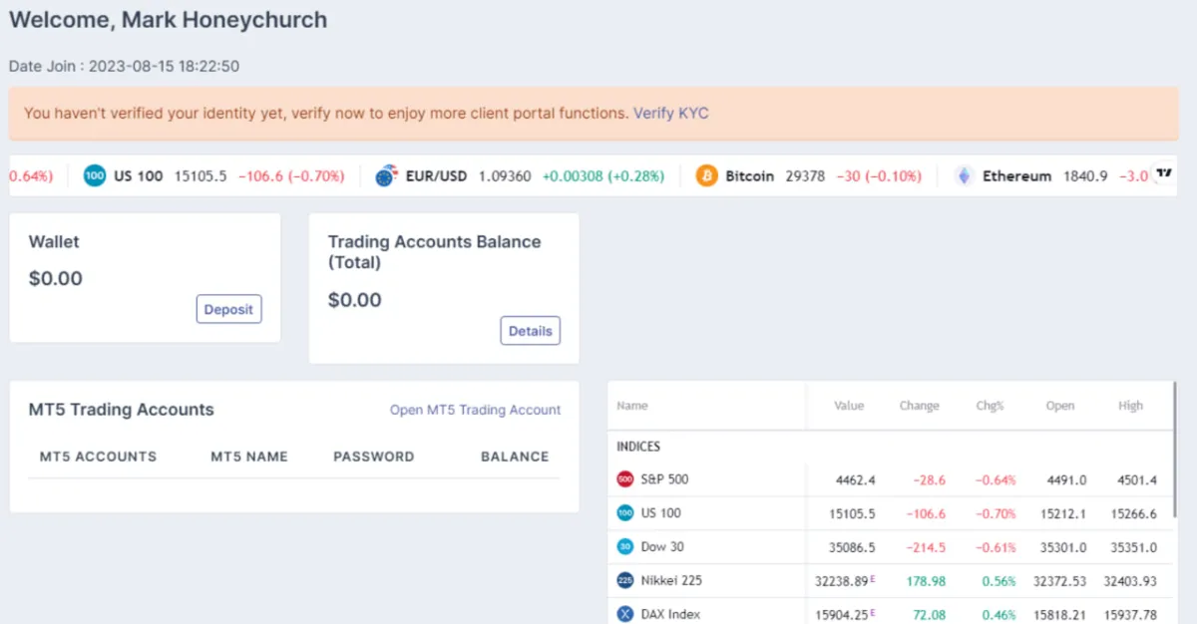Click Nikkei 225 change 178.98

(926, 581)
